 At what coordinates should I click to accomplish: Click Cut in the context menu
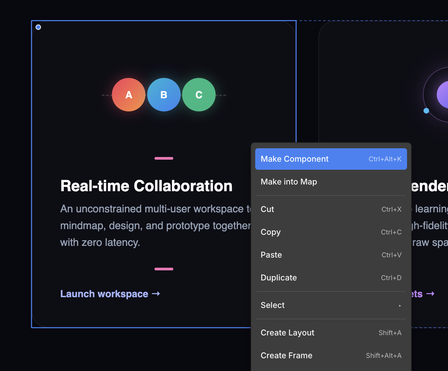331,209
